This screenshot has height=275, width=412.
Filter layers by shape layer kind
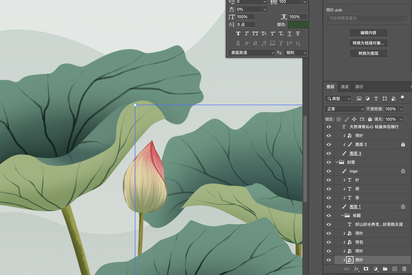(x=385, y=99)
